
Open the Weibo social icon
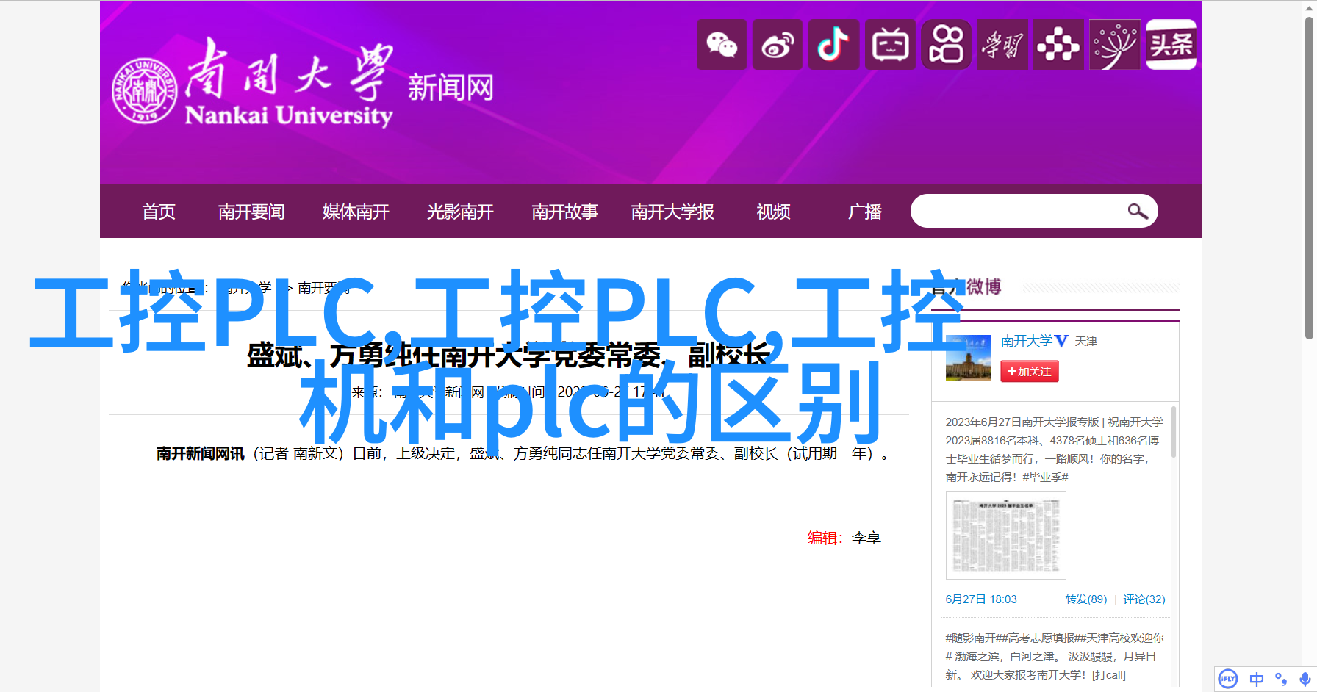click(778, 45)
